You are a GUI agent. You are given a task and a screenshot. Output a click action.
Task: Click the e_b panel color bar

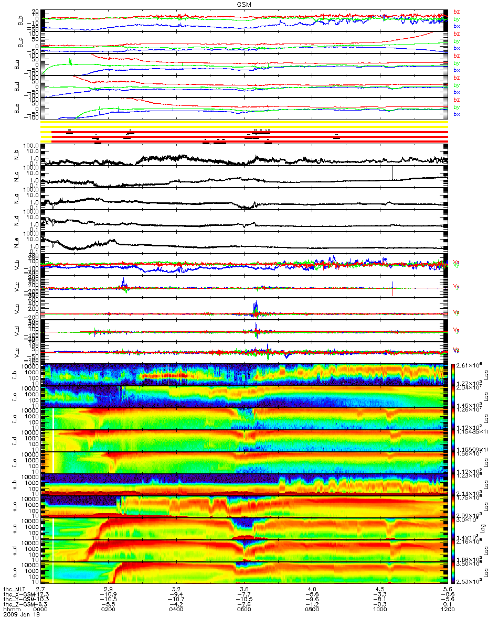[452, 485]
